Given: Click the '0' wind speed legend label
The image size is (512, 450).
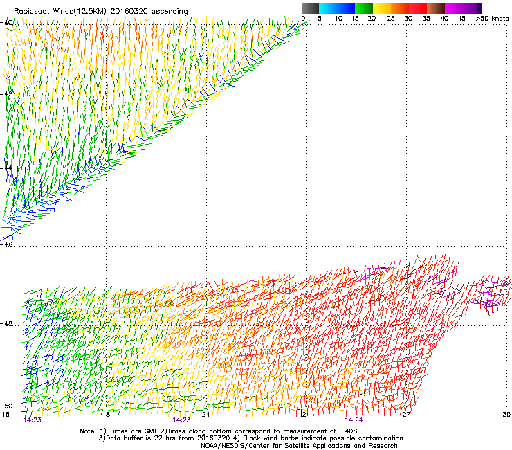Looking at the screenshot, I should point(303,18).
